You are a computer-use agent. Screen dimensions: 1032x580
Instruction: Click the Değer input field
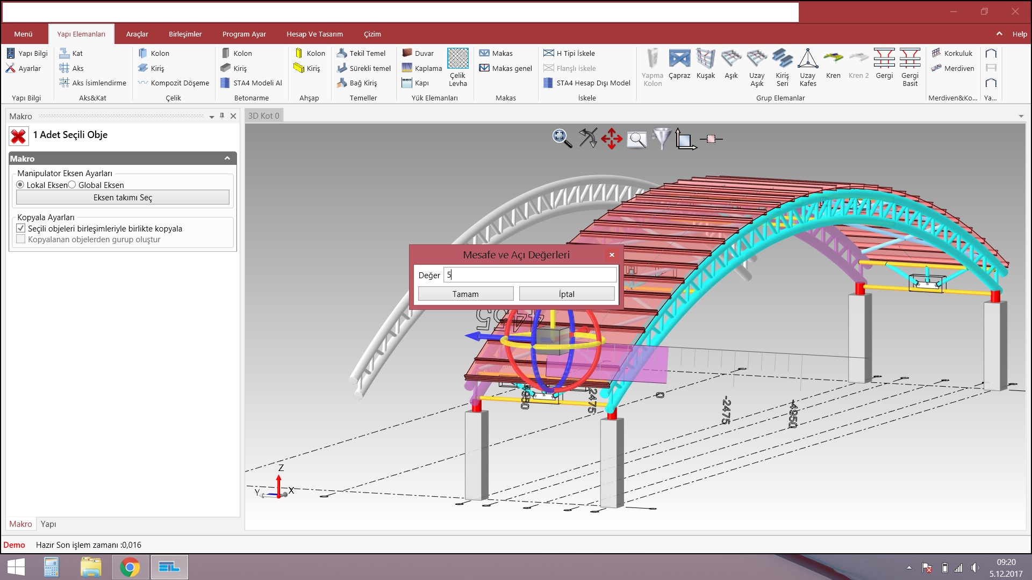[x=529, y=275]
